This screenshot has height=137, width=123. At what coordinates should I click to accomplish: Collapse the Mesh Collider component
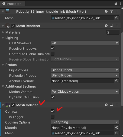(x=3, y=105)
